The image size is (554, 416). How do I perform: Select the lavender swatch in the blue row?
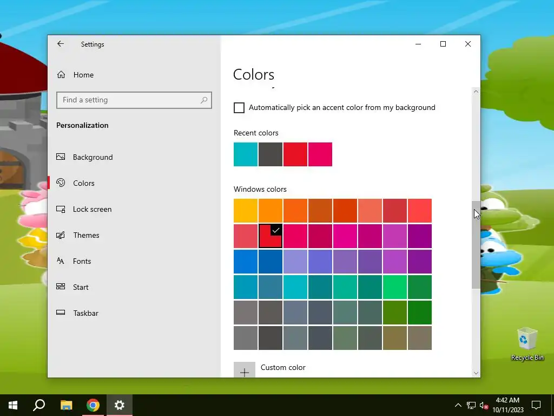click(295, 262)
